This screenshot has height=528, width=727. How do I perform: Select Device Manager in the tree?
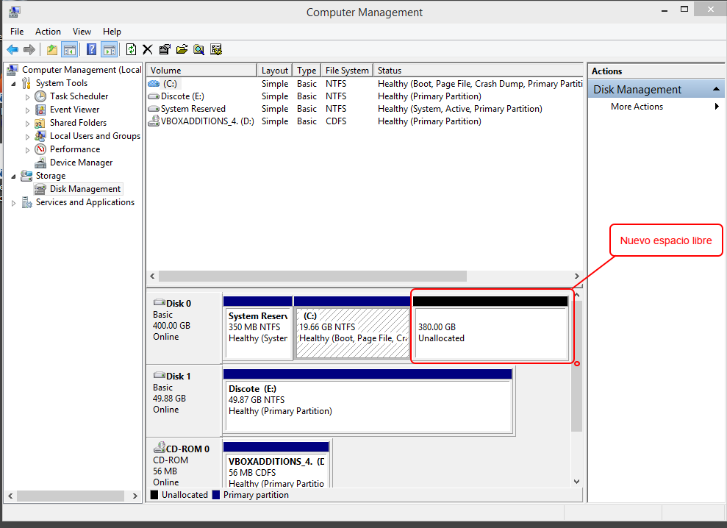click(x=81, y=163)
